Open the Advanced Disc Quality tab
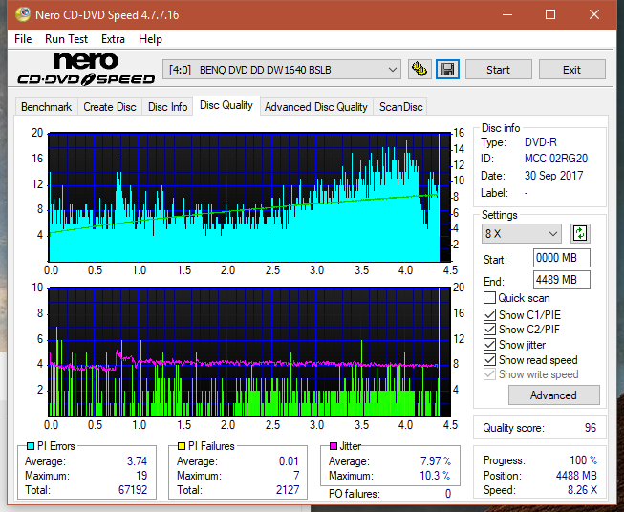 [316, 107]
